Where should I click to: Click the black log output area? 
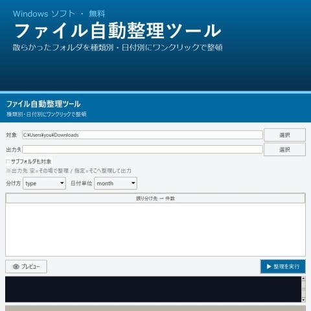click(153, 289)
